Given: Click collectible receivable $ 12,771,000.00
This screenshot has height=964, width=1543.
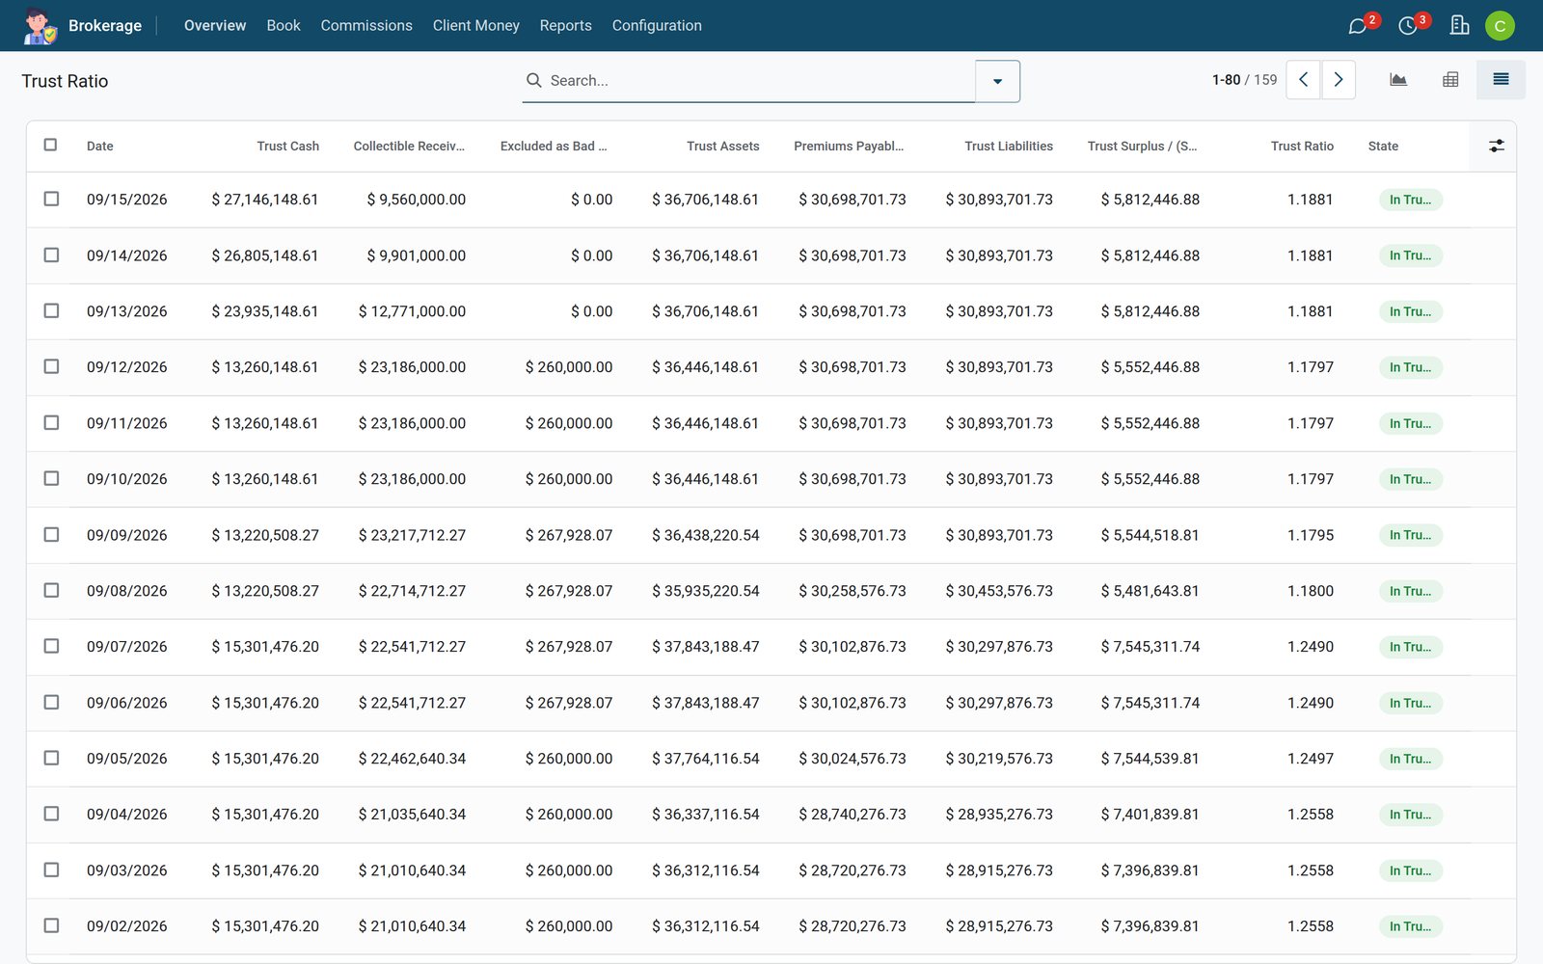Looking at the screenshot, I should click(412, 311).
